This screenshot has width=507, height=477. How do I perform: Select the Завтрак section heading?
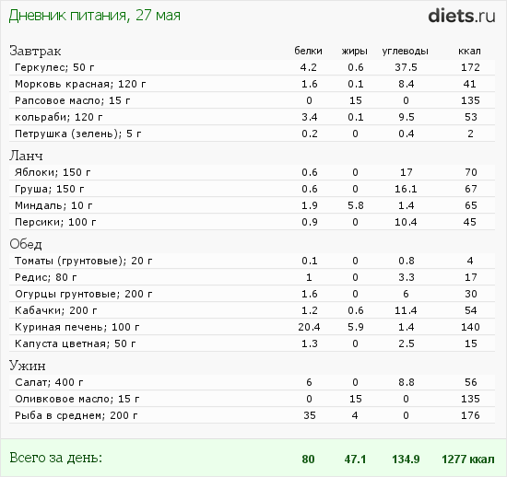click(x=35, y=51)
